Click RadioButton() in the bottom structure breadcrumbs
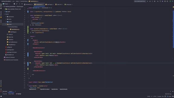 33,89
